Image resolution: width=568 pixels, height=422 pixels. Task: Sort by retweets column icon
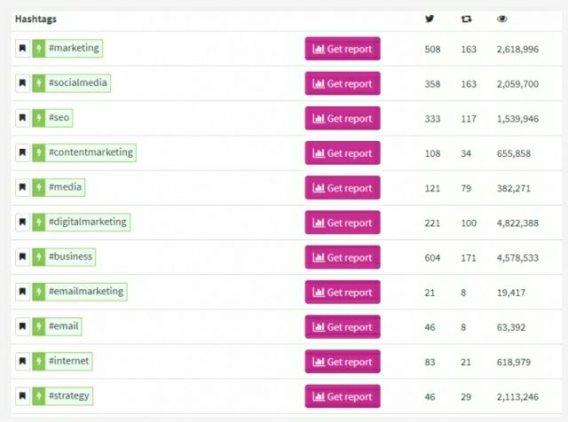click(x=466, y=19)
